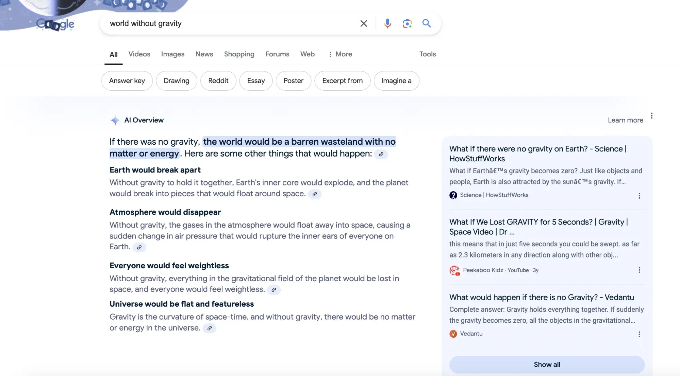Select the Reddit search filter chip
This screenshot has height=376, width=680.
pos(218,80)
